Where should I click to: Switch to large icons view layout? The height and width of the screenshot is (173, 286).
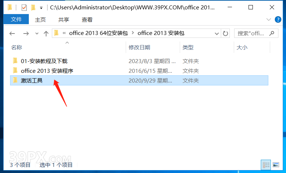point(276,165)
